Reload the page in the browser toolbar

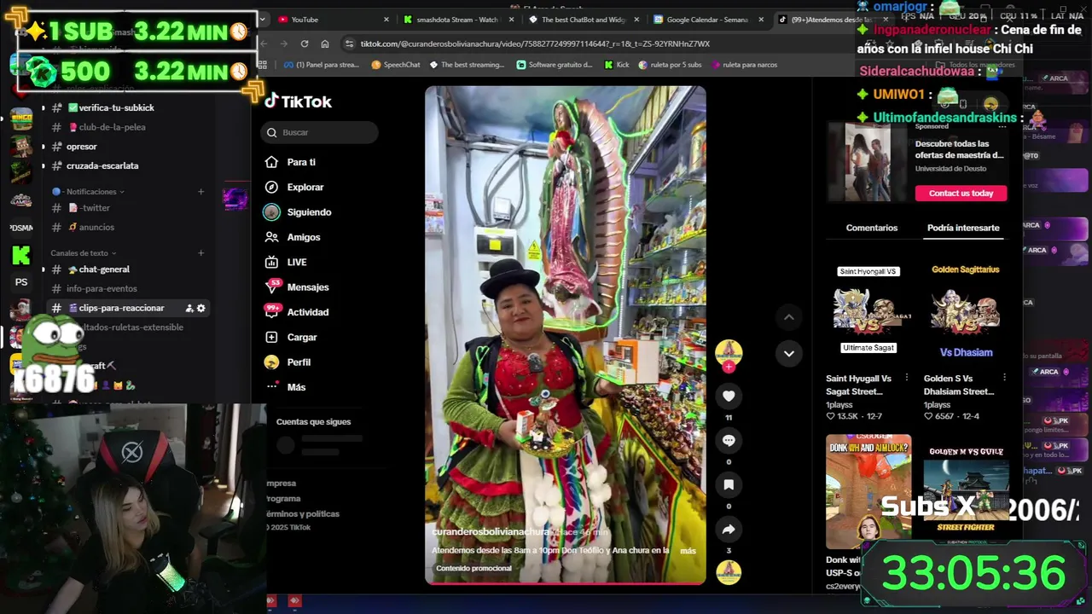coord(305,43)
